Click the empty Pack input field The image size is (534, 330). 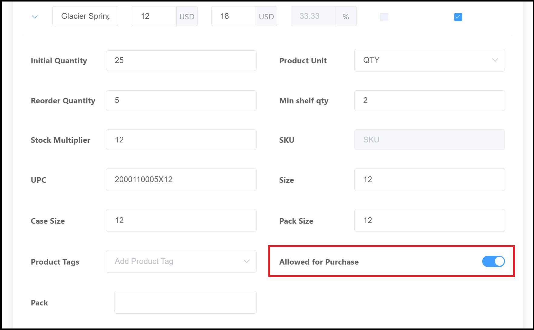point(185,302)
